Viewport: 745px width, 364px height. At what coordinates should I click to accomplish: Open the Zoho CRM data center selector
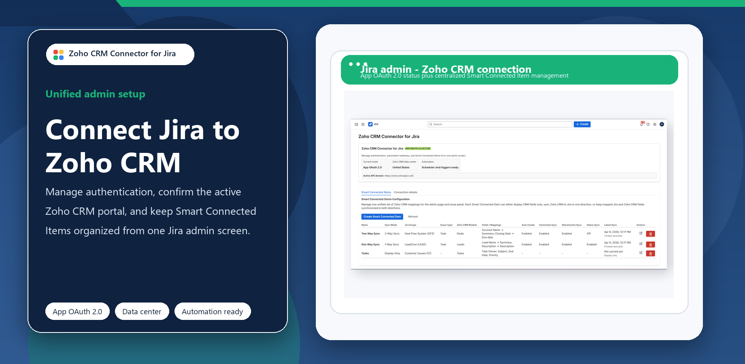(404, 165)
